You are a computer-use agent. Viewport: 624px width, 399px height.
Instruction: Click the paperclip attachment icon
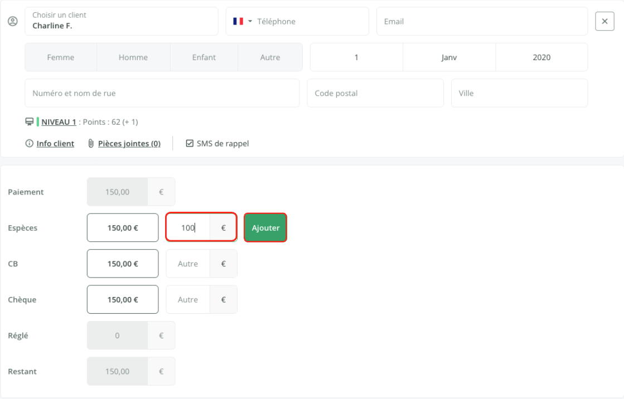tap(91, 143)
